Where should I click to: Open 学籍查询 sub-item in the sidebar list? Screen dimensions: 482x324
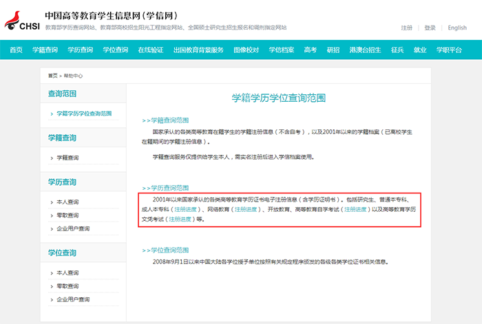click(67, 158)
